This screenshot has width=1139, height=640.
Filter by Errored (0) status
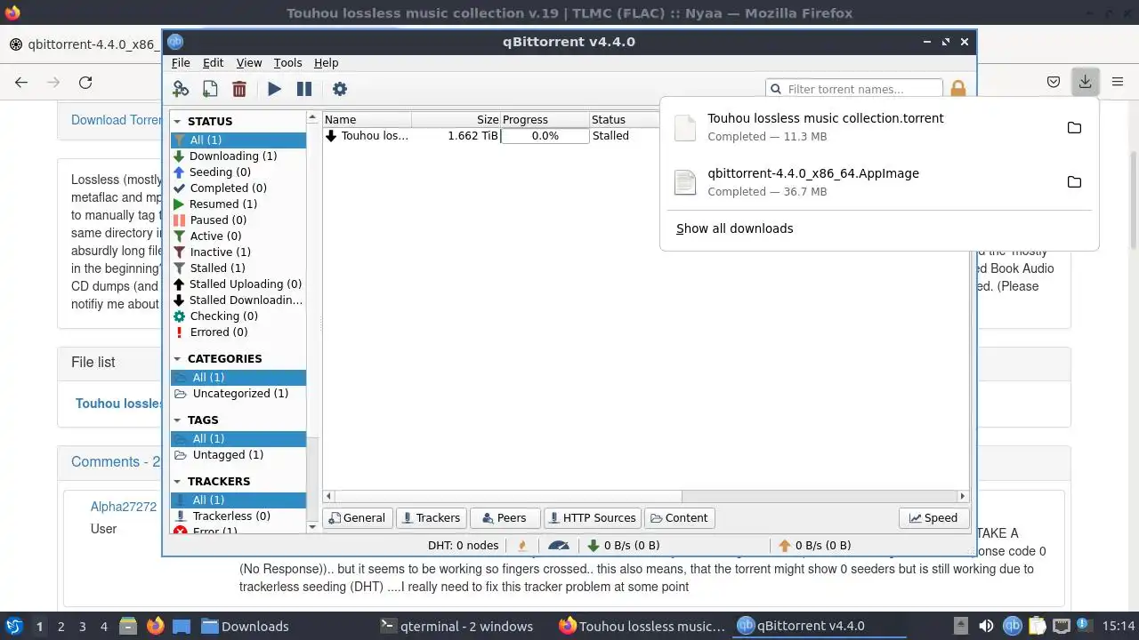238,332
